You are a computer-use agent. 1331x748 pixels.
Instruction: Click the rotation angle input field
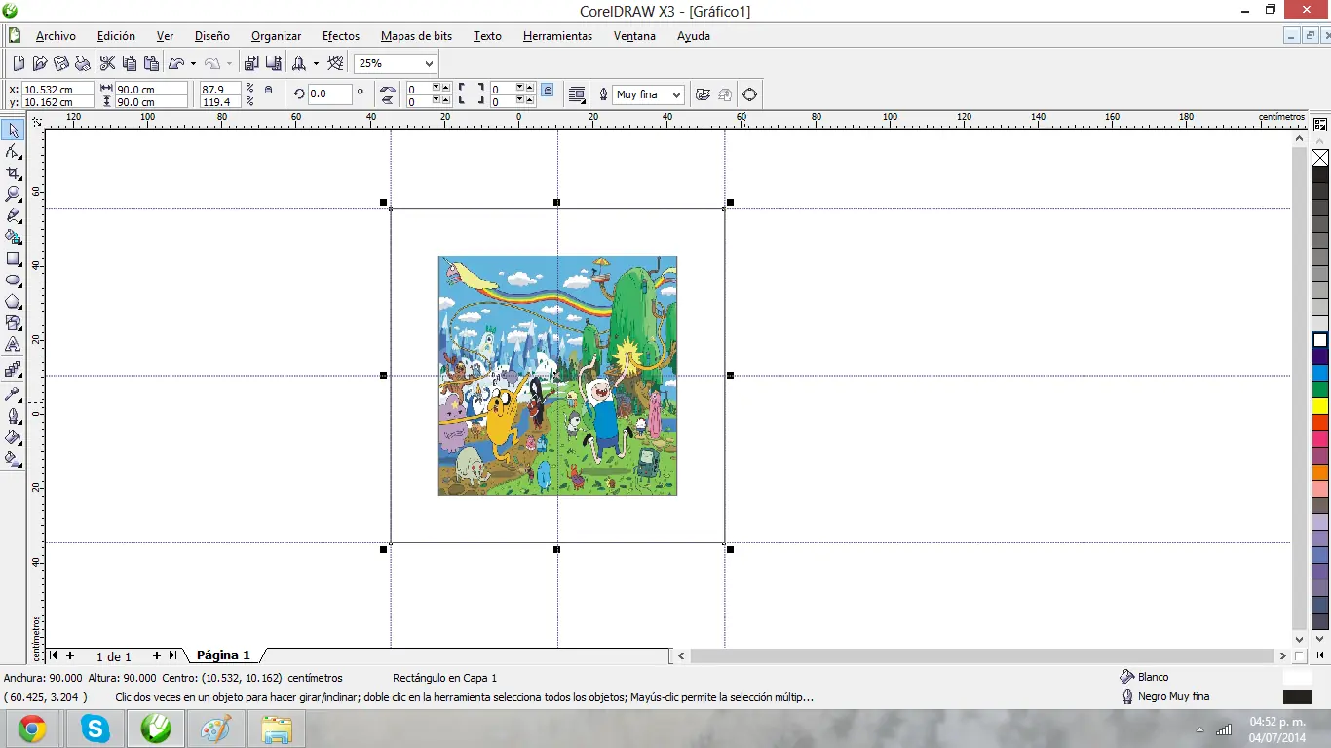pyautogui.click(x=329, y=94)
